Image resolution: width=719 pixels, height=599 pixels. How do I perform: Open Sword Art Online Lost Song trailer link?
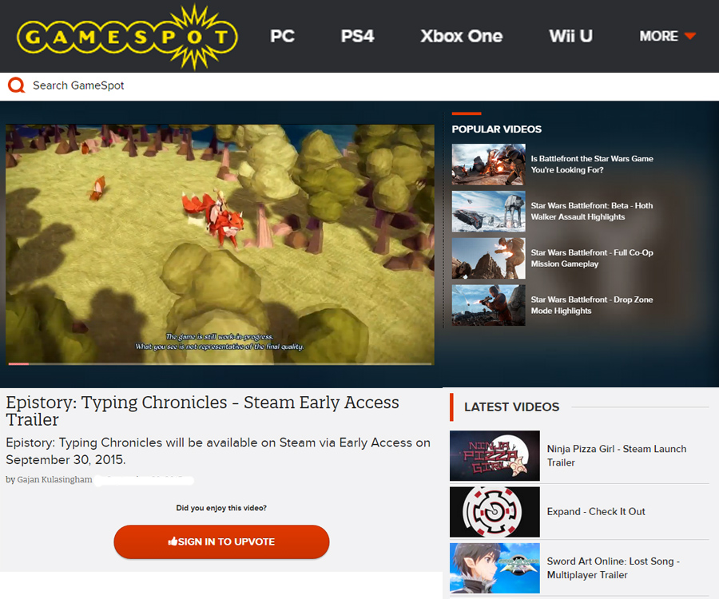point(613,568)
